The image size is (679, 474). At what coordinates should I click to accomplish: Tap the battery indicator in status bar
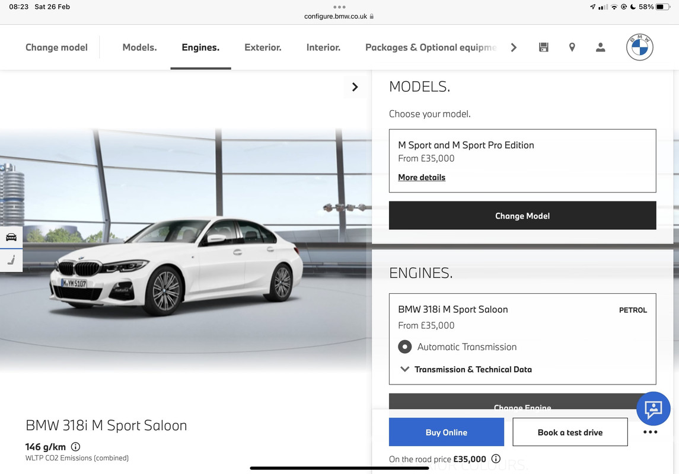point(663,7)
